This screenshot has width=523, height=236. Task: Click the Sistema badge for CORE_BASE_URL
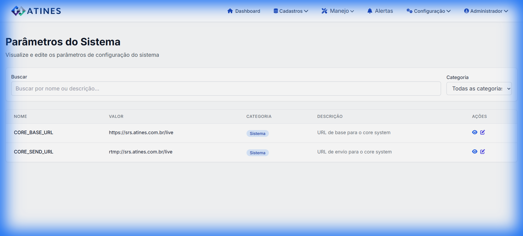click(x=257, y=133)
